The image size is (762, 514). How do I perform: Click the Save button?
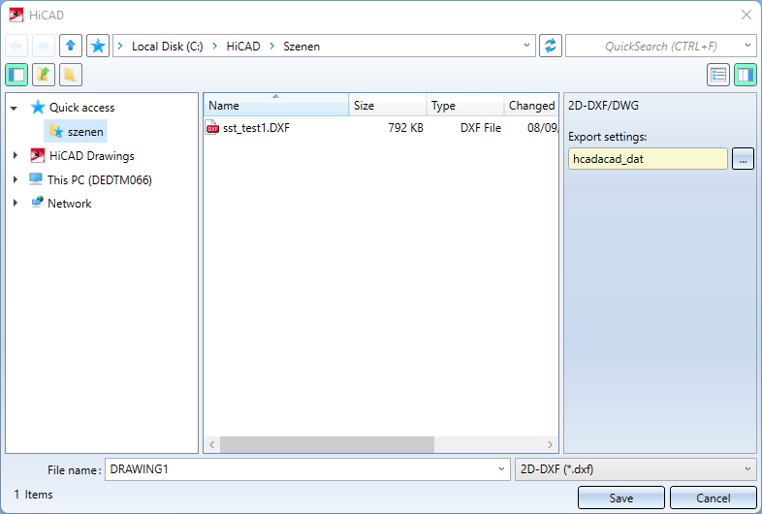pyautogui.click(x=621, y=498)
